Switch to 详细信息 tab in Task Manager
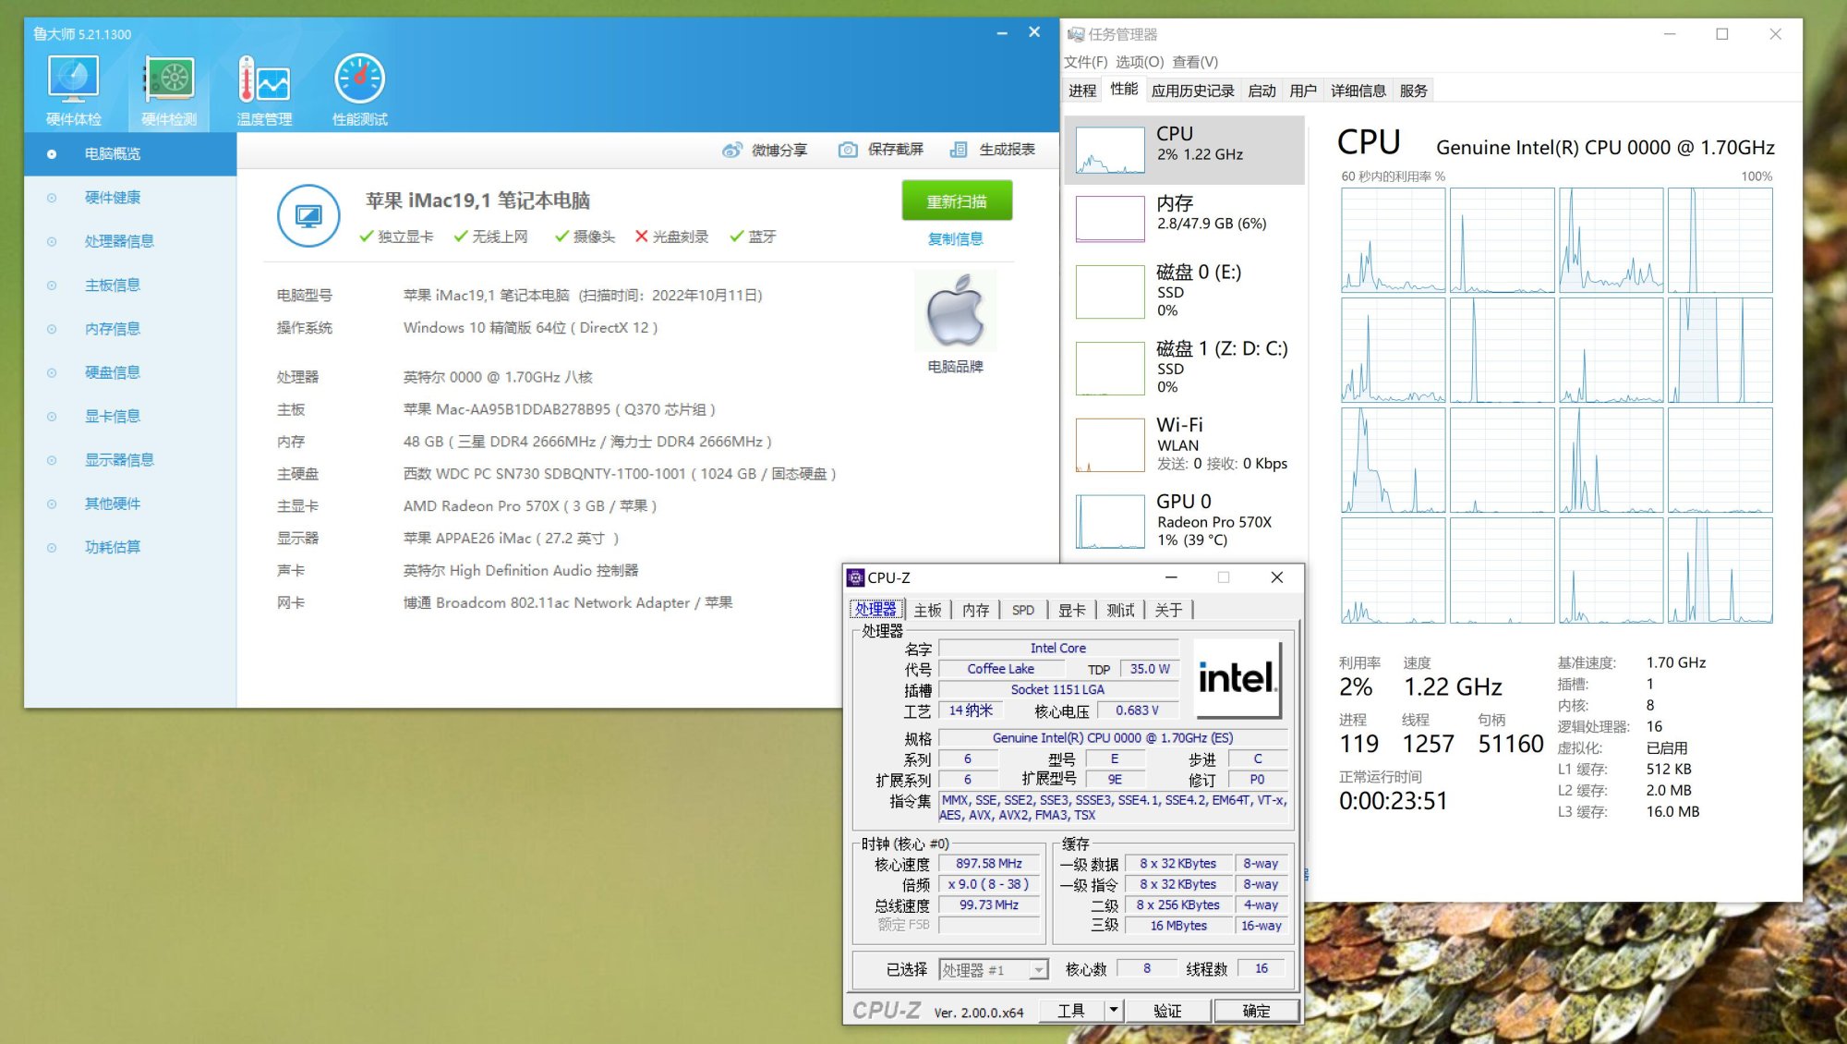 1358,91
